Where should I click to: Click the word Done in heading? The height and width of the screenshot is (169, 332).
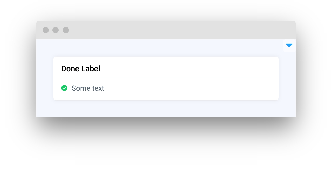pyautogui.click(x=70, y=69)
